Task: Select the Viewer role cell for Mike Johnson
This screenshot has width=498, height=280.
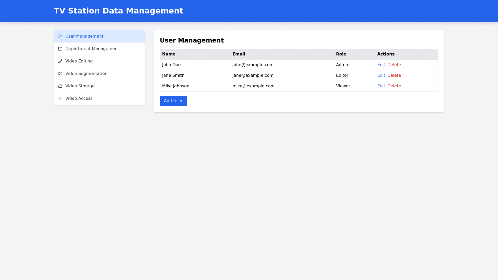Action: [x=343, y=86]
